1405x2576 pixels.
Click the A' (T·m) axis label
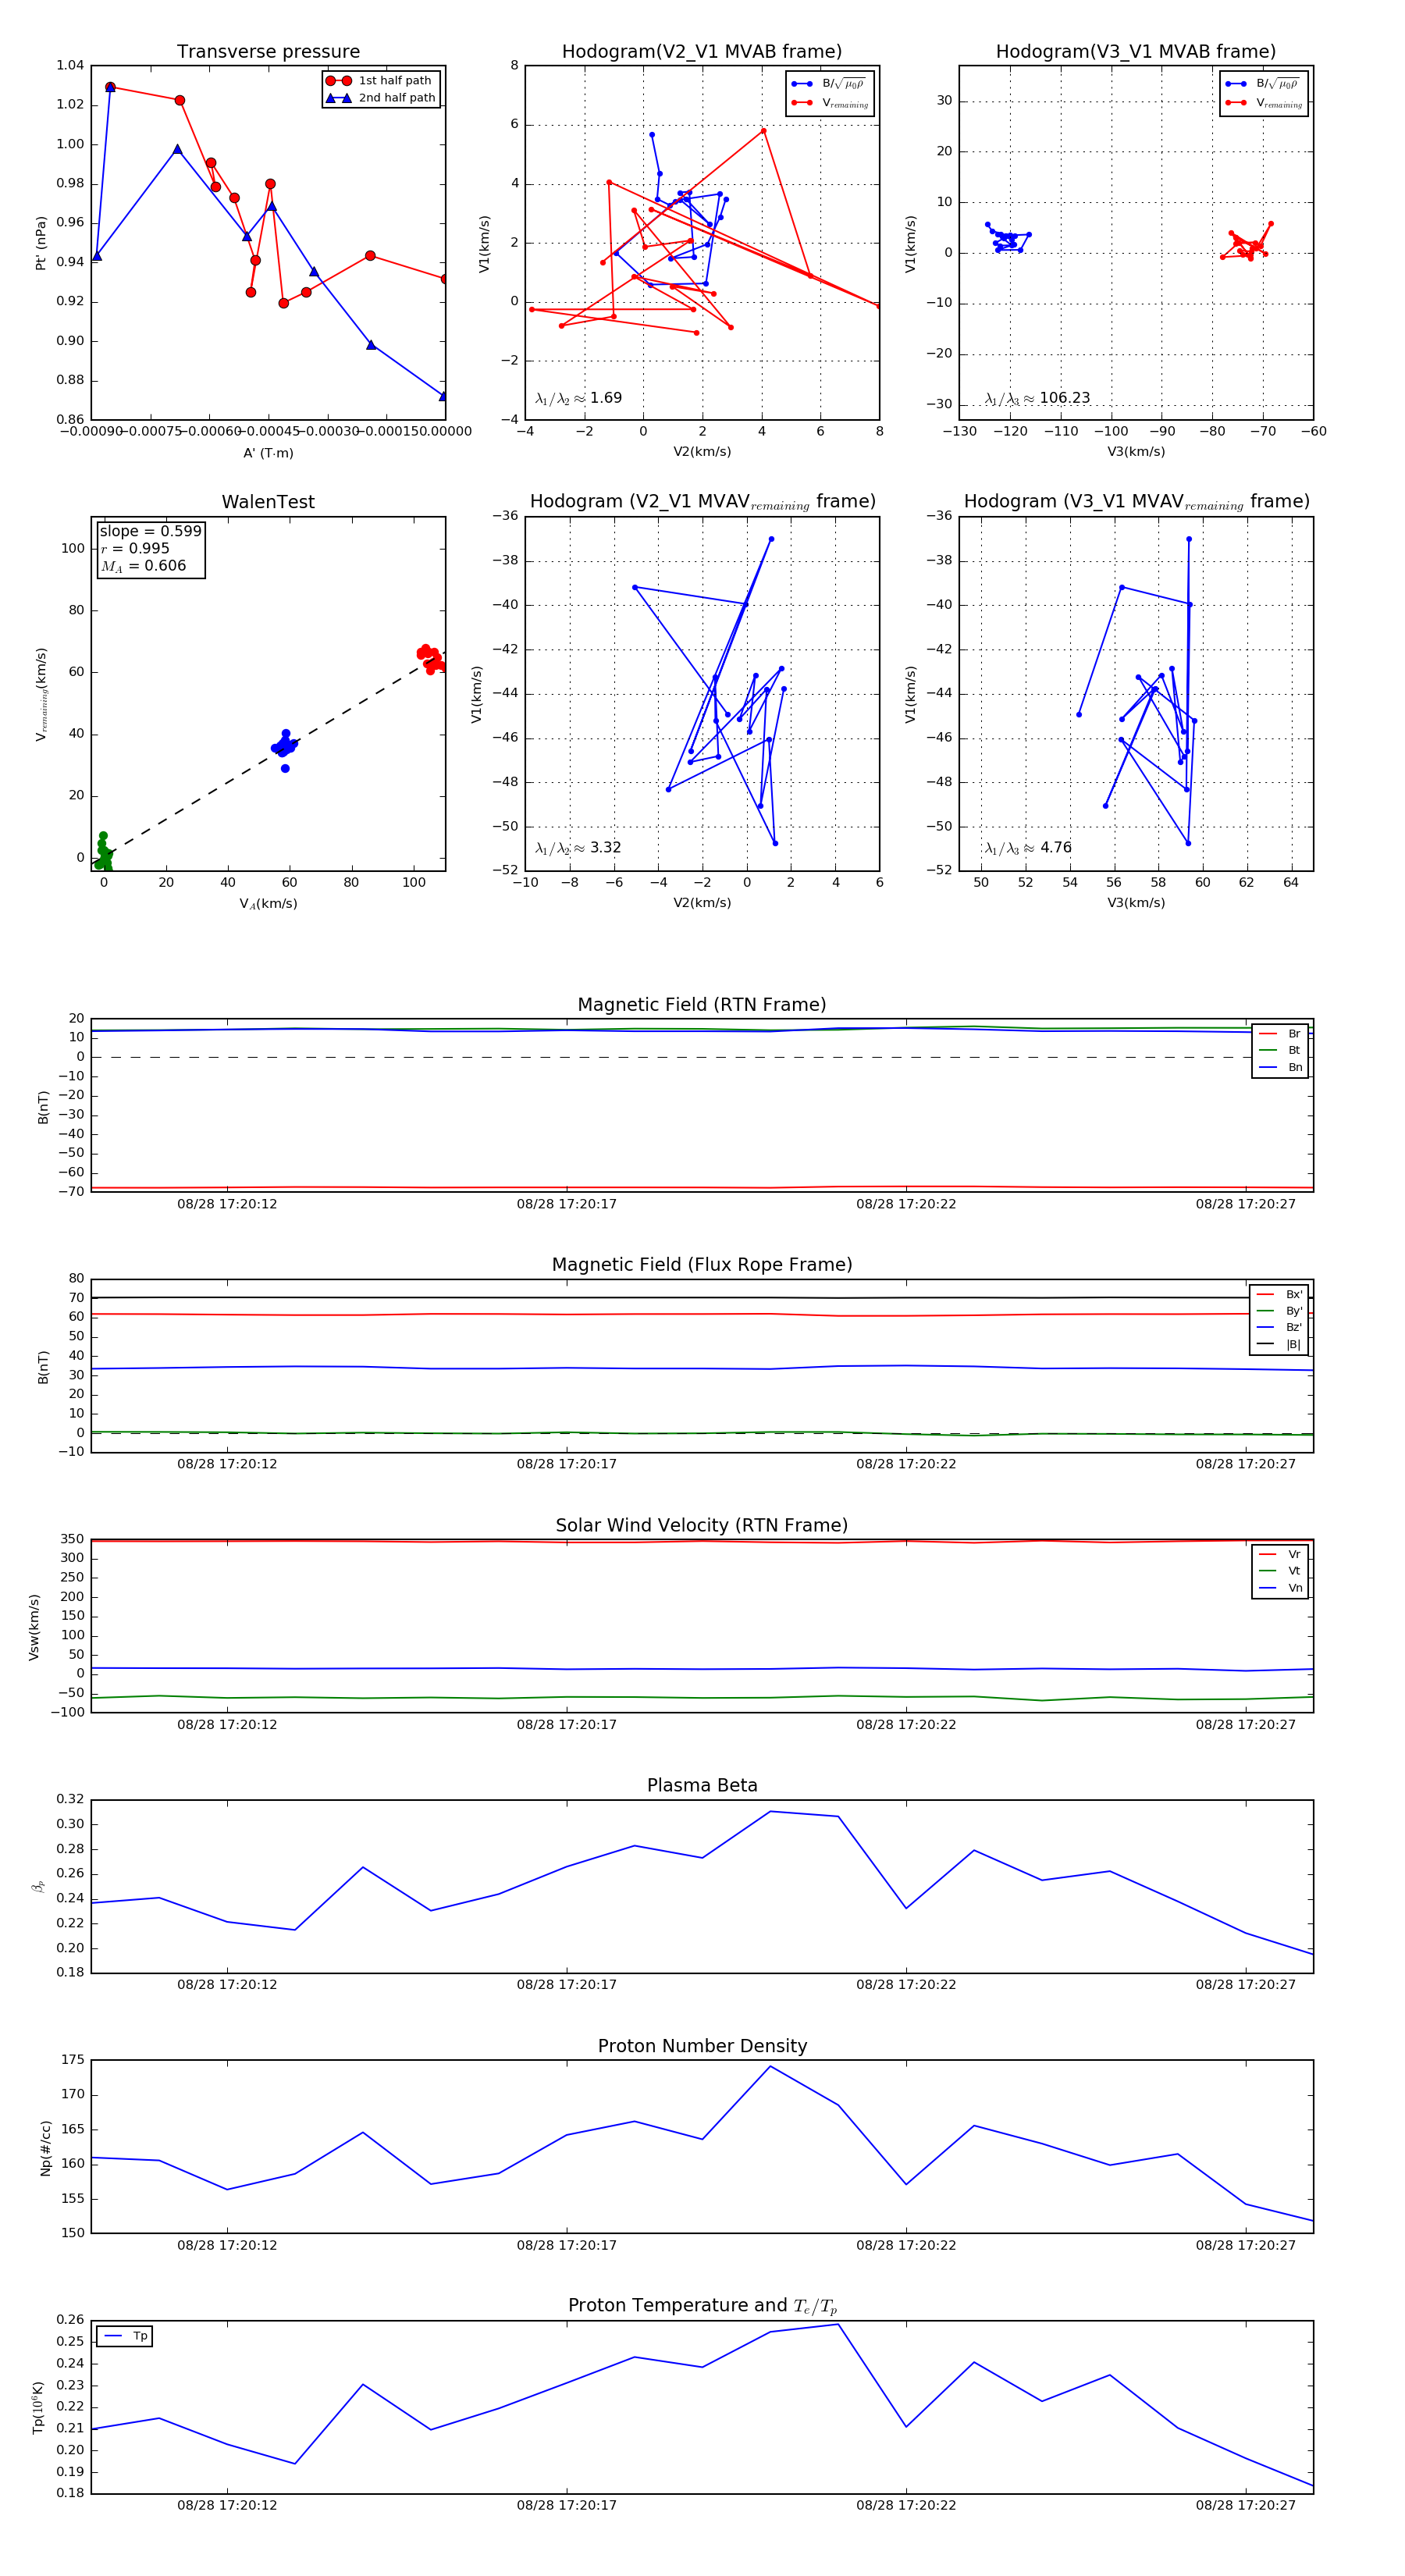(x=268, y=453)
